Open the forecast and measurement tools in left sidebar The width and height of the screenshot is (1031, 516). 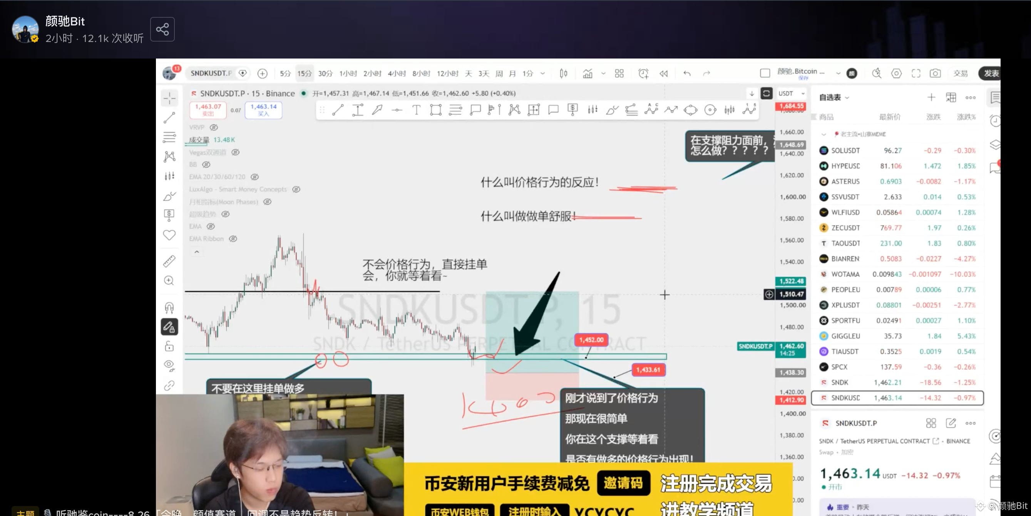[x=169, y=176]
